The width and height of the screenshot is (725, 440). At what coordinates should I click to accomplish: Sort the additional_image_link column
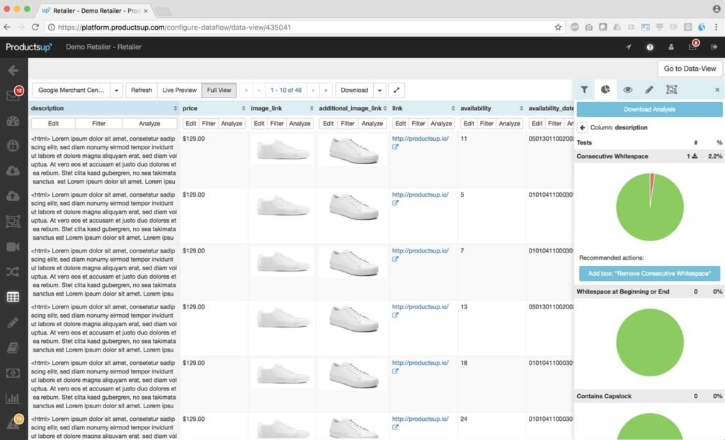384,108
